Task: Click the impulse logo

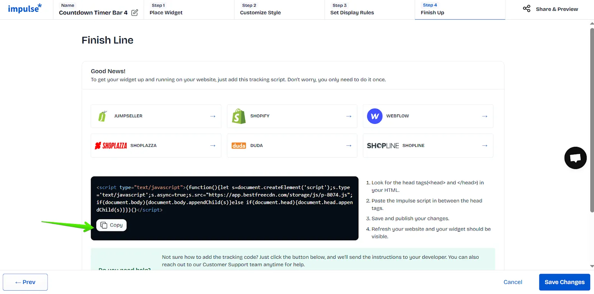Action: click(25, 8)
